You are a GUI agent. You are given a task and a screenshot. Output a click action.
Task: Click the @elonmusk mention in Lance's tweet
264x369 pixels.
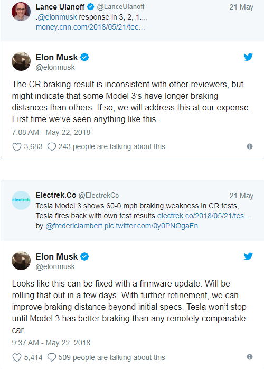point(58,17)
